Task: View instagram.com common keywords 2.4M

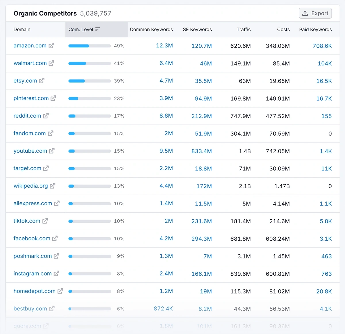Action: point(166,274)
